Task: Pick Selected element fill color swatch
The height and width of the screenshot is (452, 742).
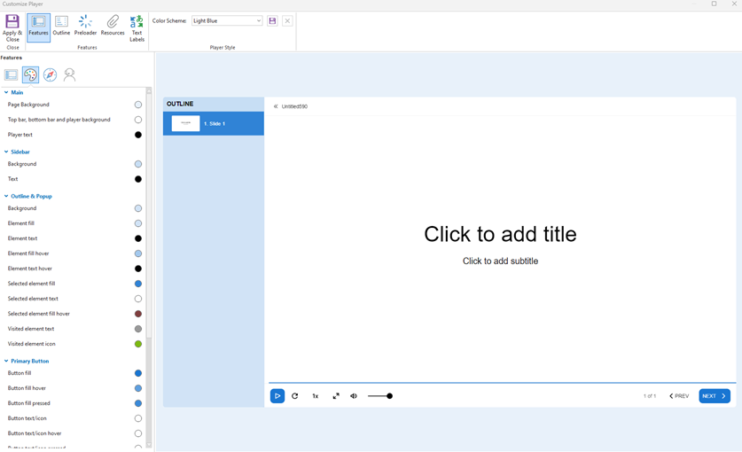Action: tap(138, 284)
